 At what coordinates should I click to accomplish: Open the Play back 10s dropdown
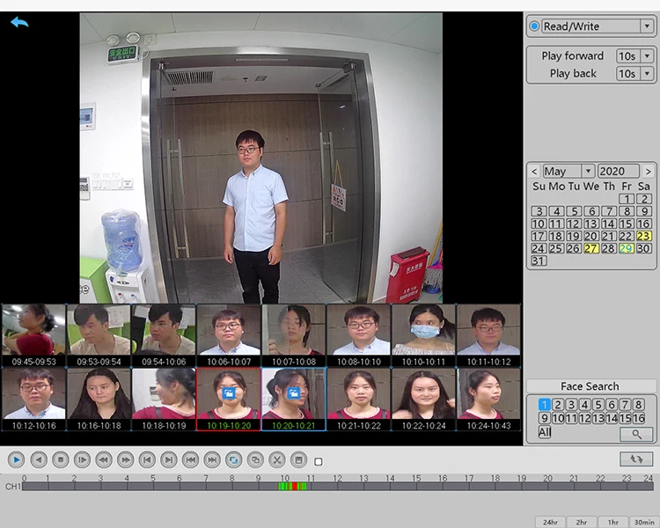pos(634,74)
